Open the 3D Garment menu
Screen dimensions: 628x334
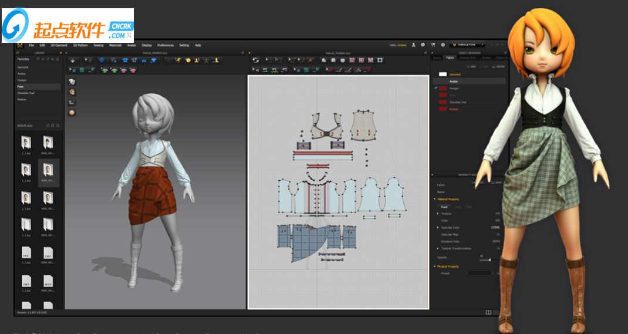coord(59,45)
